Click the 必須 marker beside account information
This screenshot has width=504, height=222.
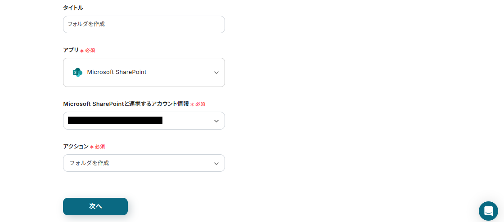coord(200,104)
